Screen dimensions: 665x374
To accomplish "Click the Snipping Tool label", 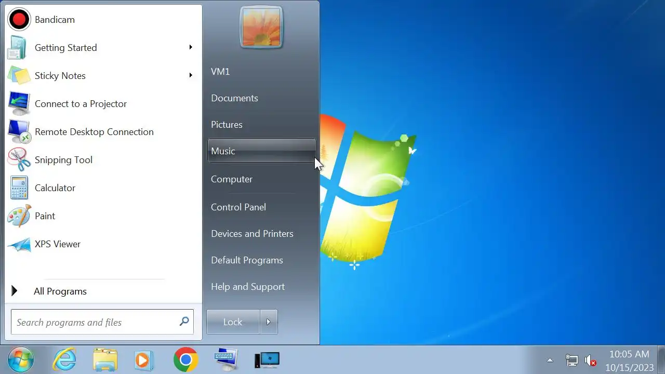I will click(x=63, y=160).
